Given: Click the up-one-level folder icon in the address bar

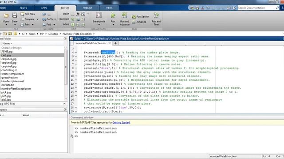Looking at the screenshot, I should point(5,34).
